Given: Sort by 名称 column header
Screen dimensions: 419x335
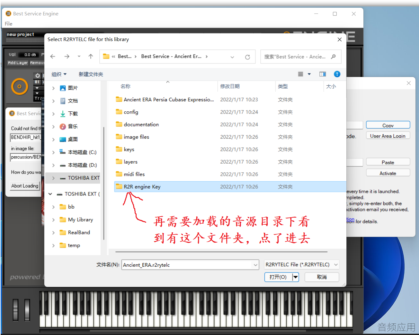Looking at the screenshot, I should coord(125,86).
